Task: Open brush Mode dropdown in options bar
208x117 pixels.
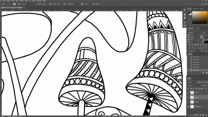Action: point(29,4)
